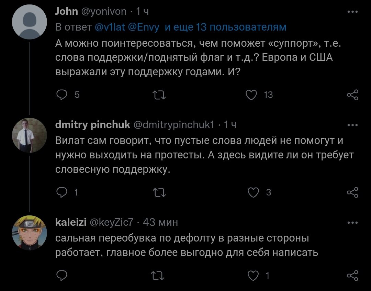
Task: Open more options for dmitry pinchuk's tweet
Action: coord(352,125)
